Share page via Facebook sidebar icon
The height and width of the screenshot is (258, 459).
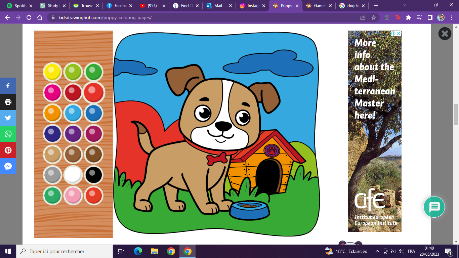coord(8,86)
